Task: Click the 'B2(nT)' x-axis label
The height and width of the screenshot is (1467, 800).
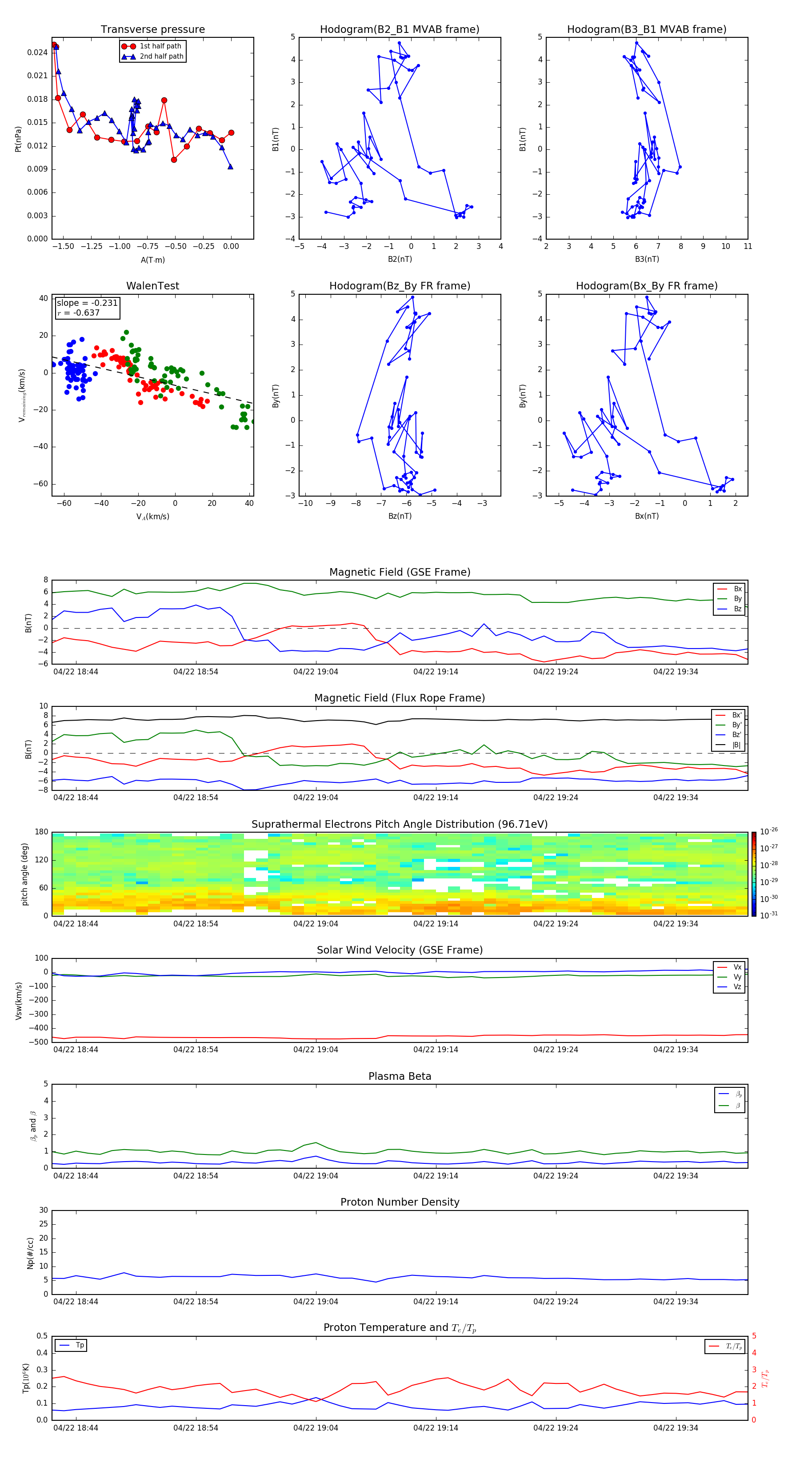Action: (x=400, y=259)
